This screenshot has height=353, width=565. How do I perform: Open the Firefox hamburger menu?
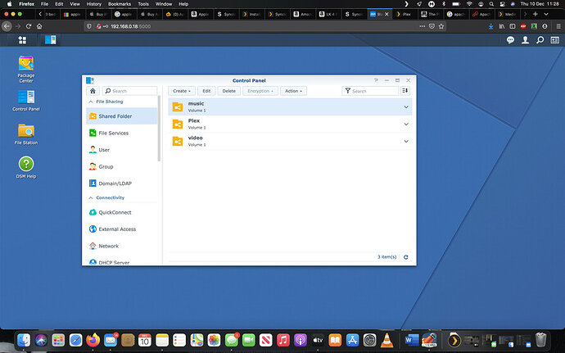(x=558, y=26)
